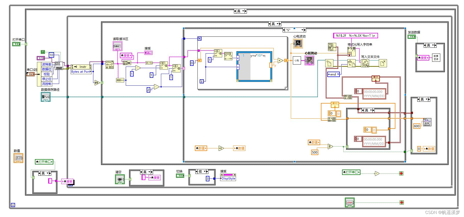Select the Not Equal To Zero function
This screenshot has width=464, height=217.
97,83
